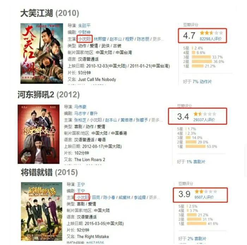
Task: Click director link 朱延平
Action: 84,25
